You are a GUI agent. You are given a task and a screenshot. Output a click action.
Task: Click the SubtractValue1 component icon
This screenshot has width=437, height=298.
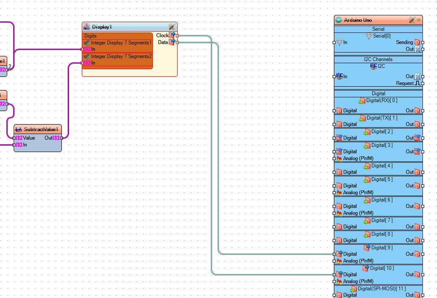click(18, 129)
